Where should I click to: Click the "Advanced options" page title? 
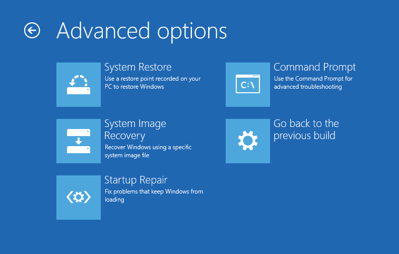(x=142, y=31)
